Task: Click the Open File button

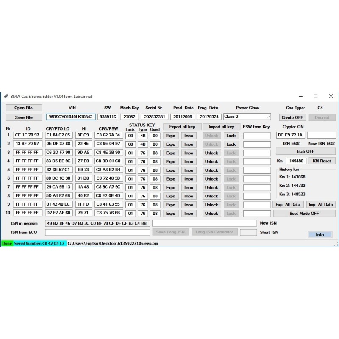Action: [24, 108]
